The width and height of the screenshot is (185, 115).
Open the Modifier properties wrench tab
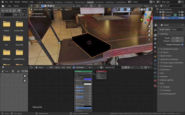tap(155, 61)
